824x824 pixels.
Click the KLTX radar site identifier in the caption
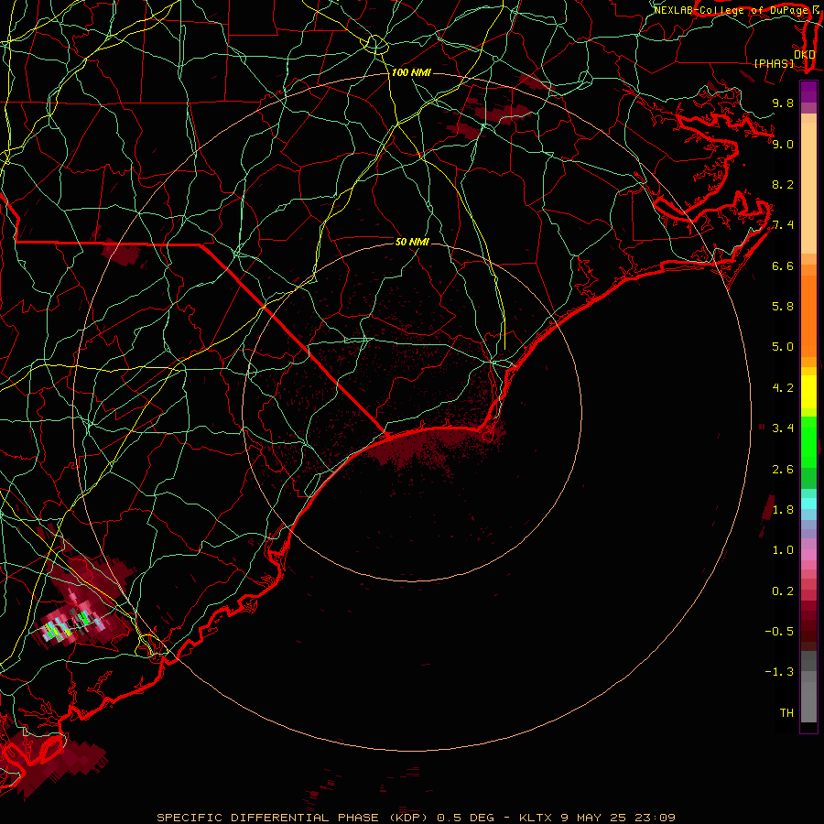536,818
